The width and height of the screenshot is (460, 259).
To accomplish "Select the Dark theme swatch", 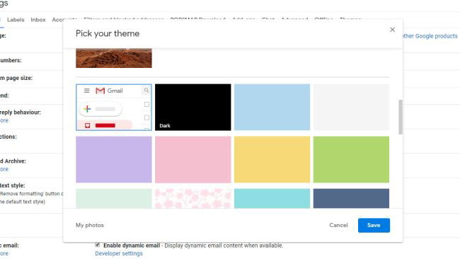I will pyautogui.click(x=192, y=107).
